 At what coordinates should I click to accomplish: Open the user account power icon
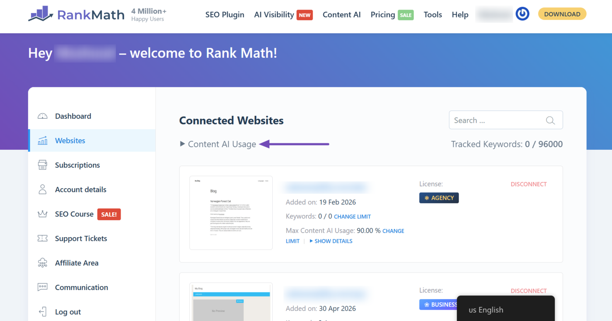(x=522, y=14)
